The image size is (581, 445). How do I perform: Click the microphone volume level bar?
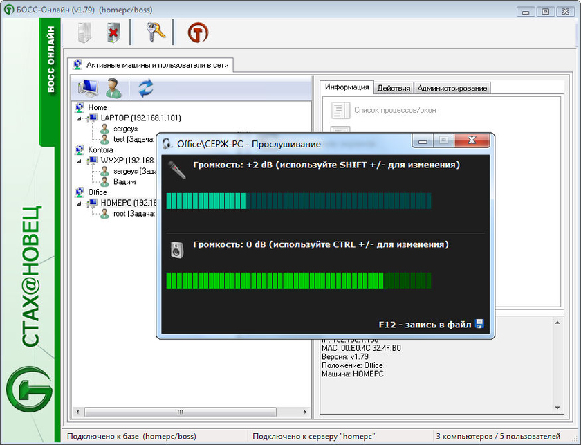pyautogui.click(x=299, y=201)
